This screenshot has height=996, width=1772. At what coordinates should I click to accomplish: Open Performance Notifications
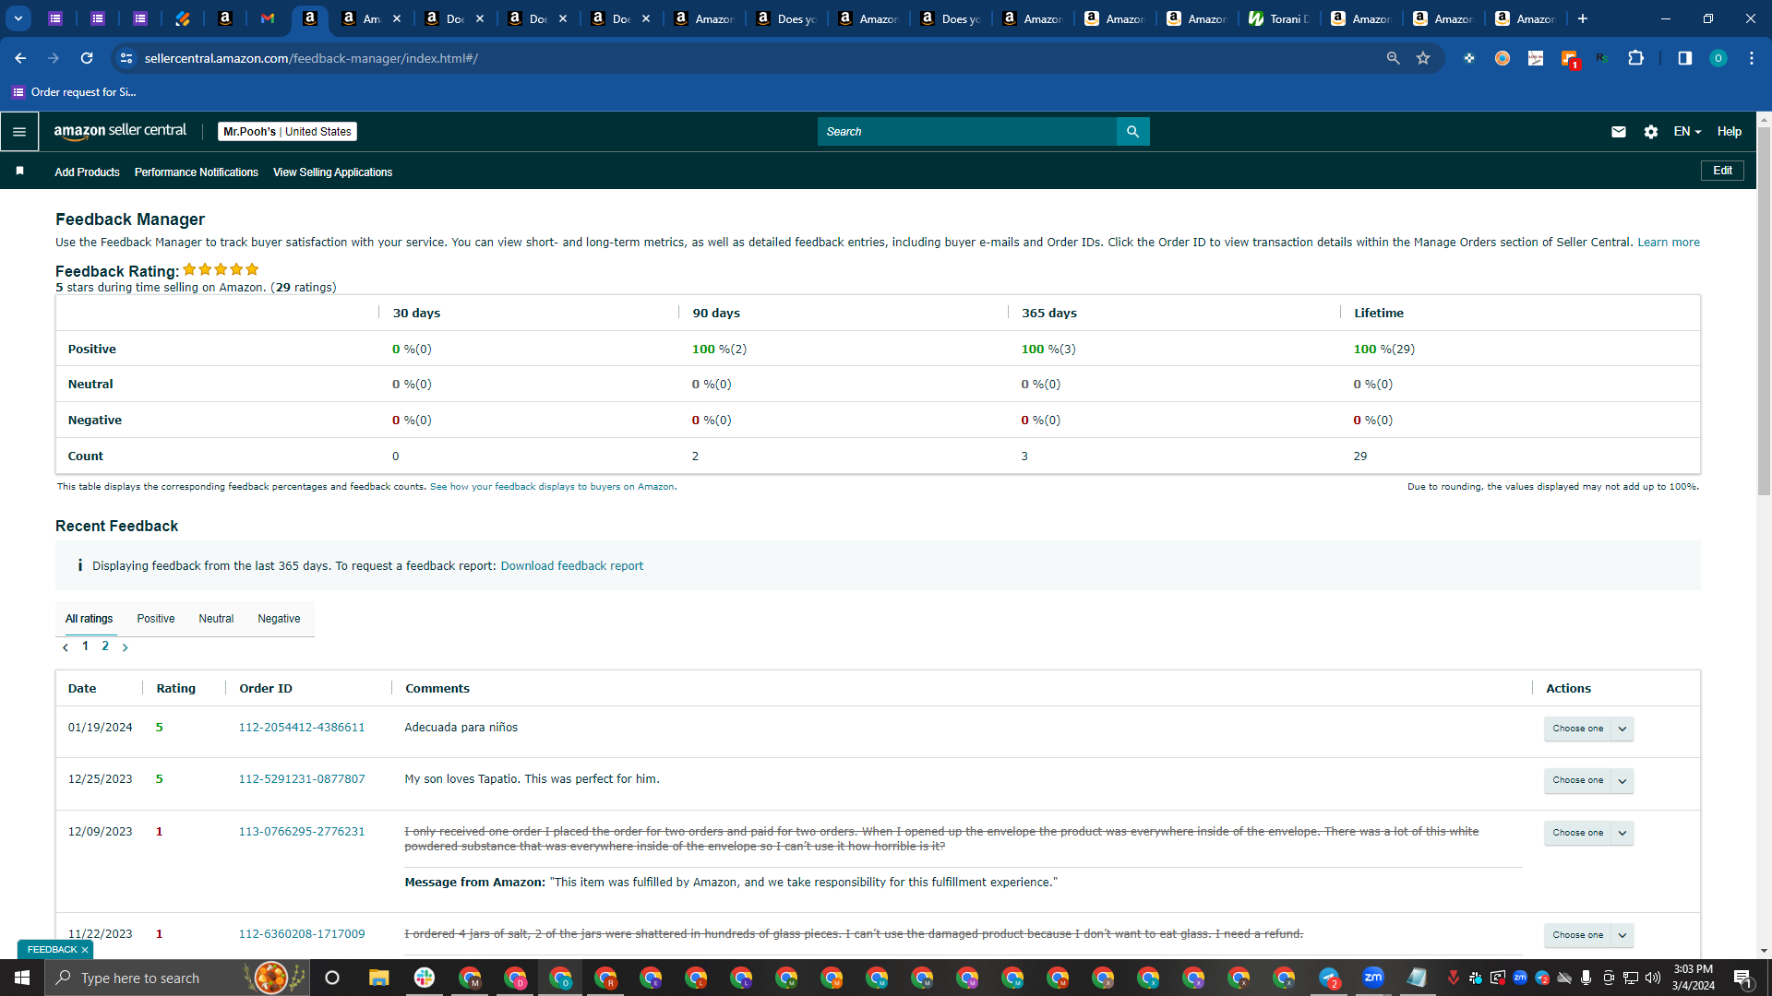pos(197,172)
